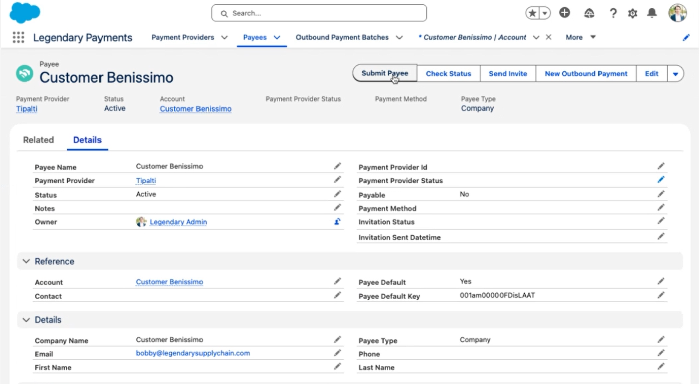
Task: Open the Payees tab dropdown arrow
Action: pyautogui.click(x=277, y=37)
